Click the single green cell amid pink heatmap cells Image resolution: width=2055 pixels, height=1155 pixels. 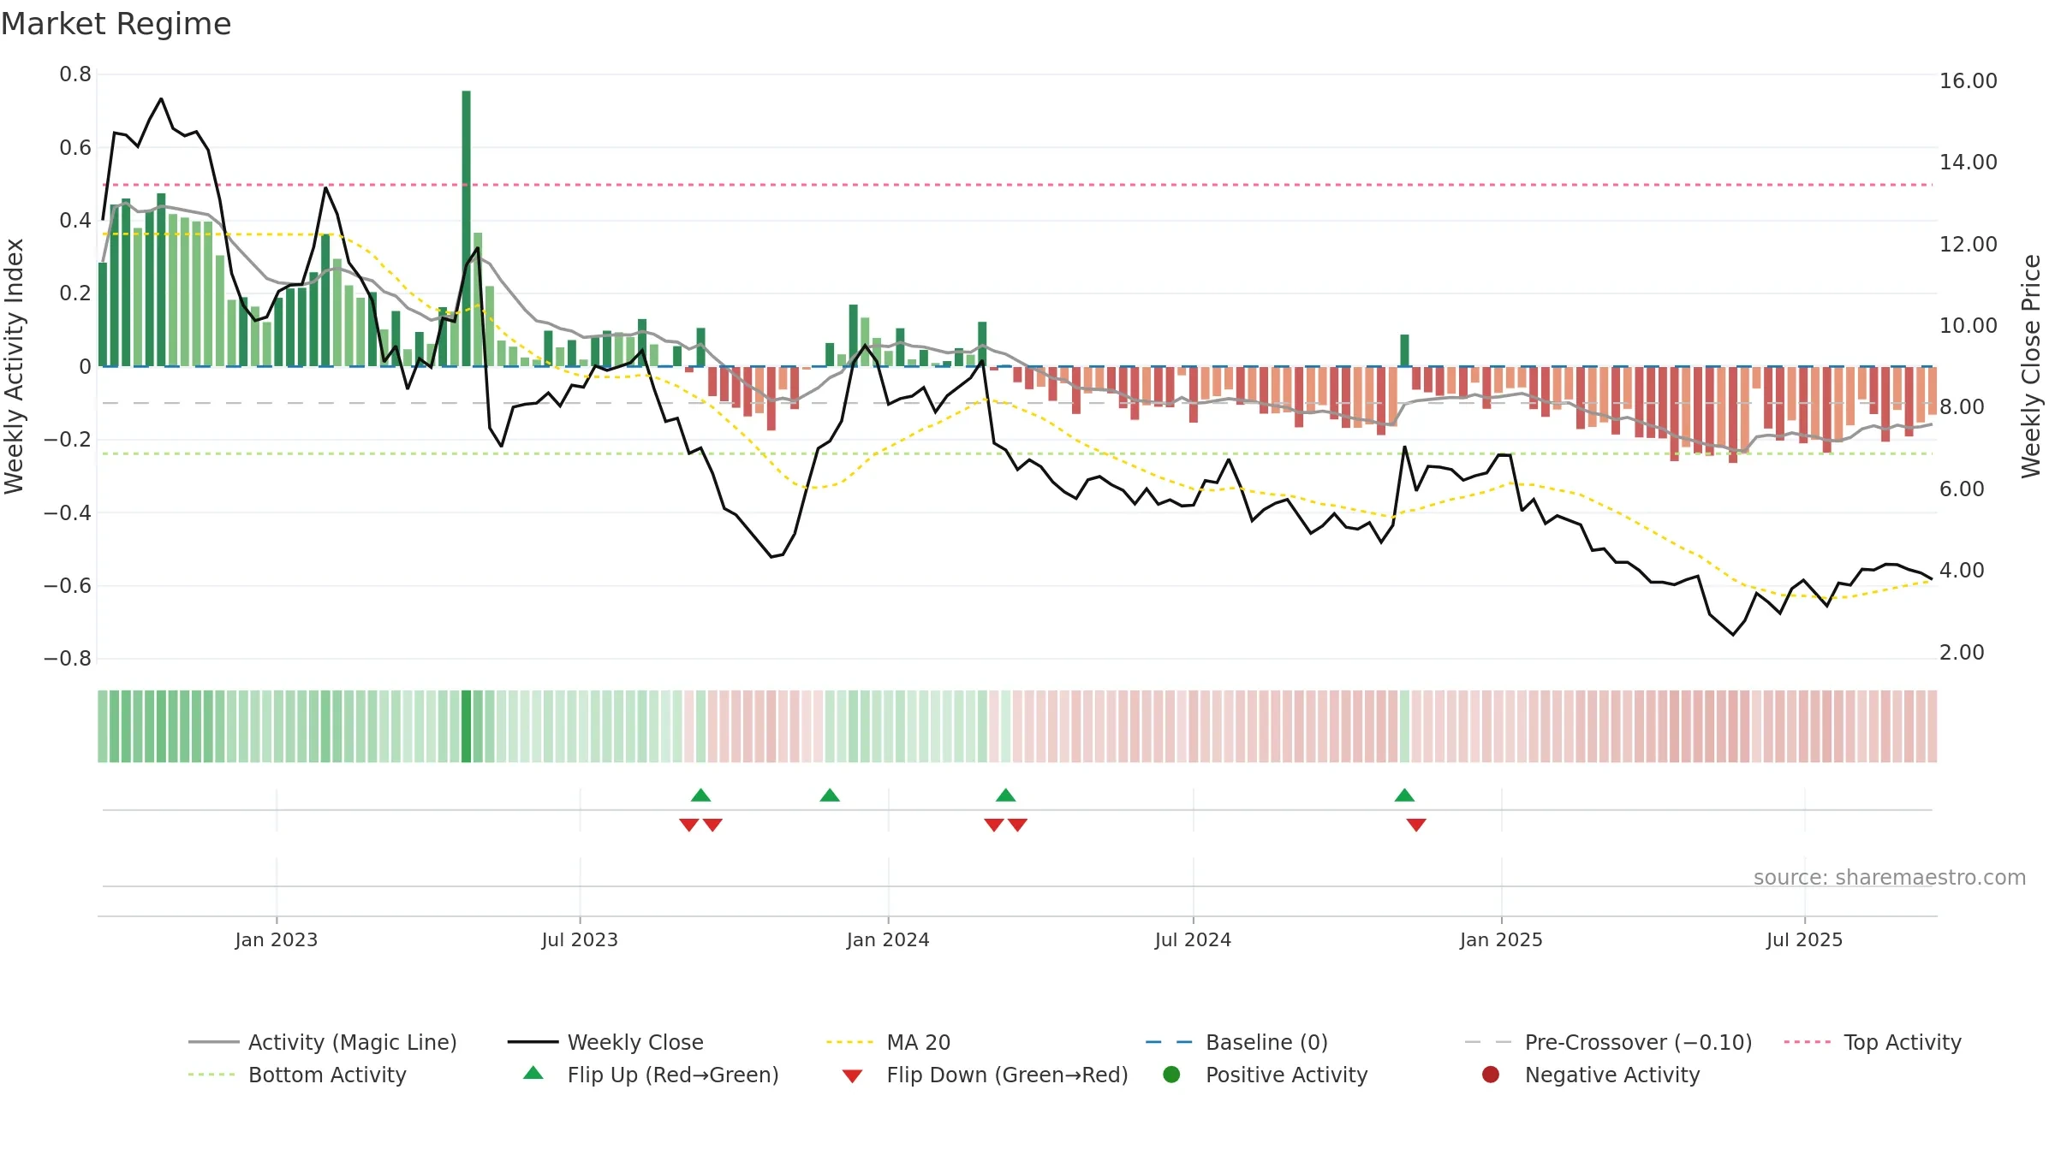click(1404, 726)
